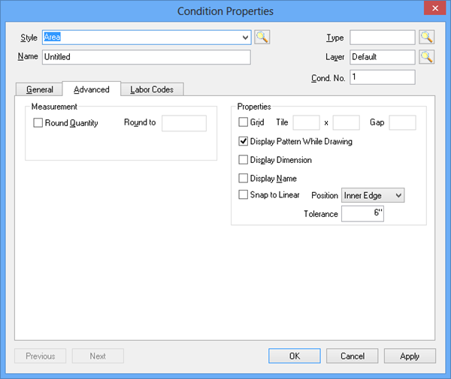Click the Type lookup magnifier icon
The image size is (451, 379).
tap(426, 38)
